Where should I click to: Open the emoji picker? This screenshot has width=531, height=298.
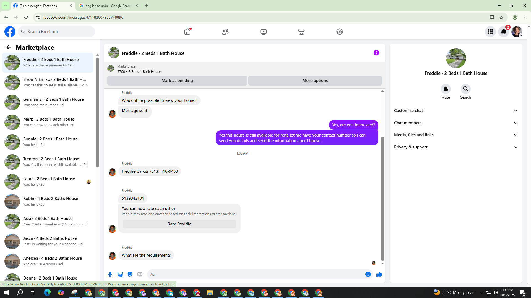coord(368,274)
